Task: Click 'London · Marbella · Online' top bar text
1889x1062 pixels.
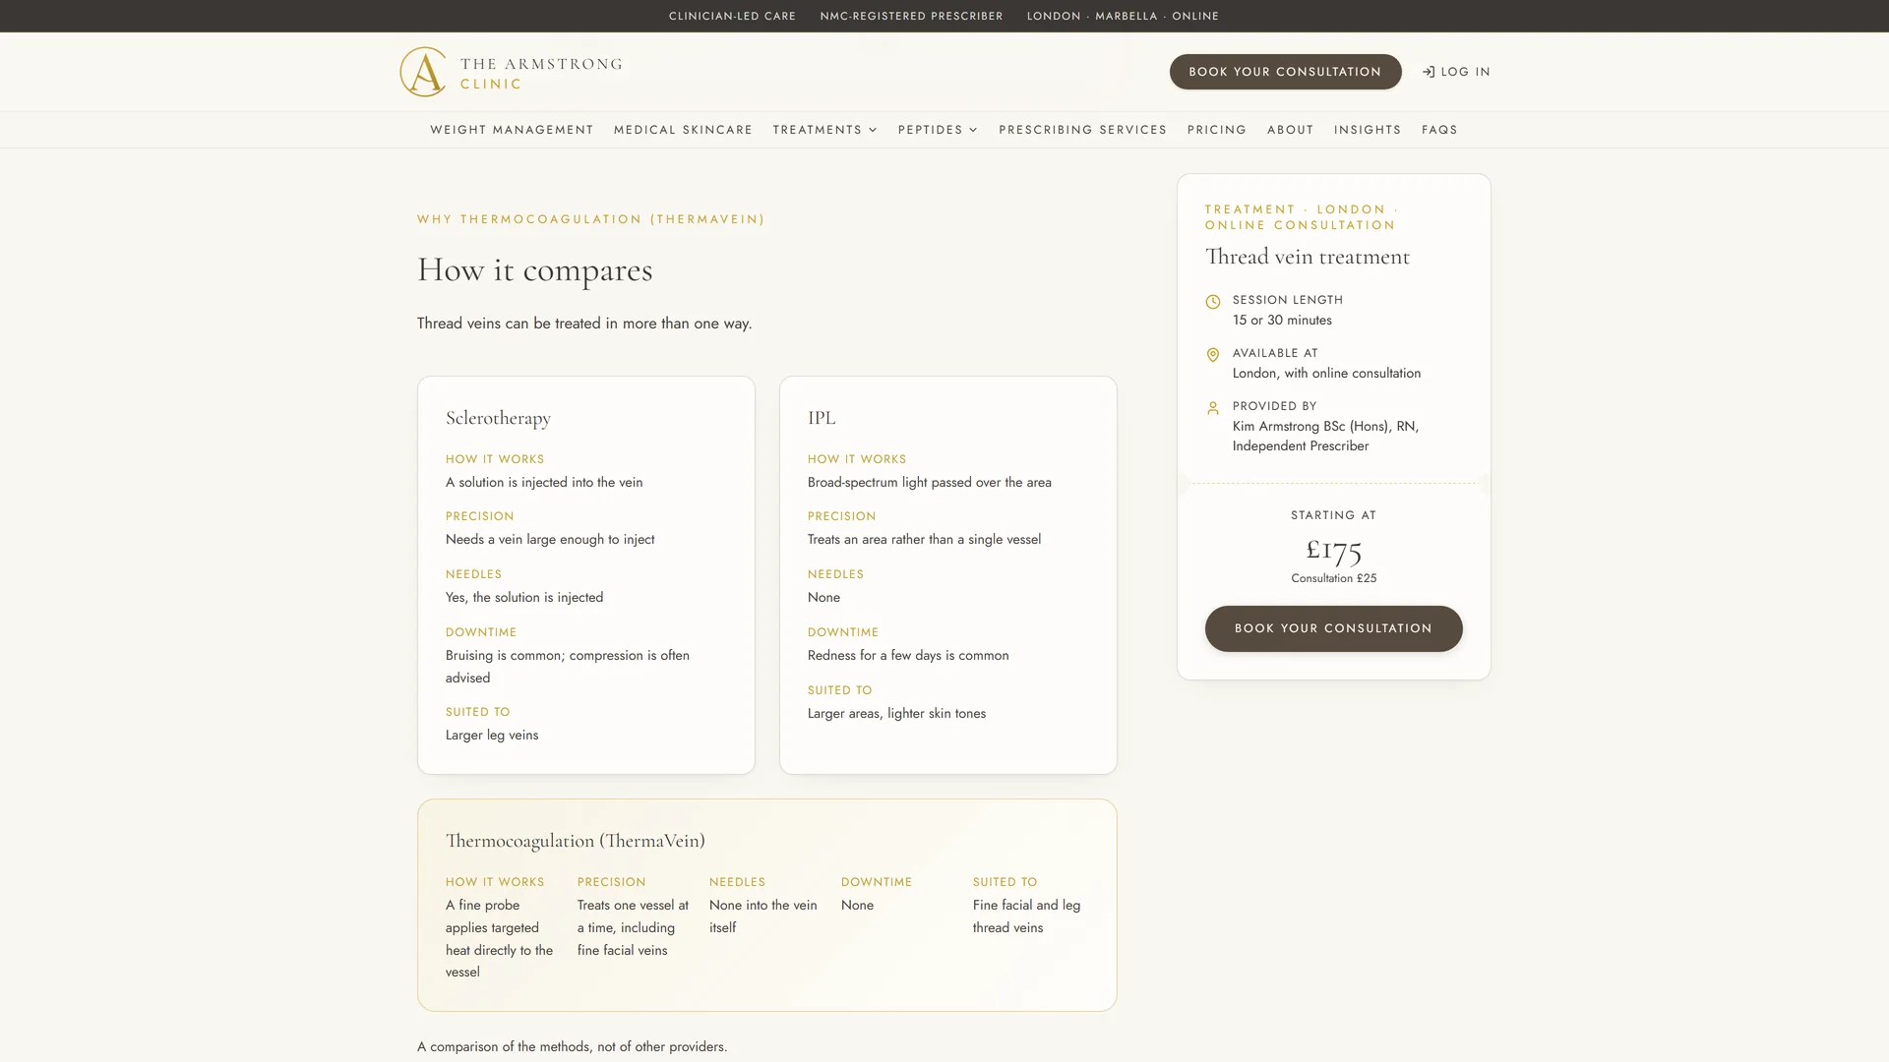Action: 1123,16
